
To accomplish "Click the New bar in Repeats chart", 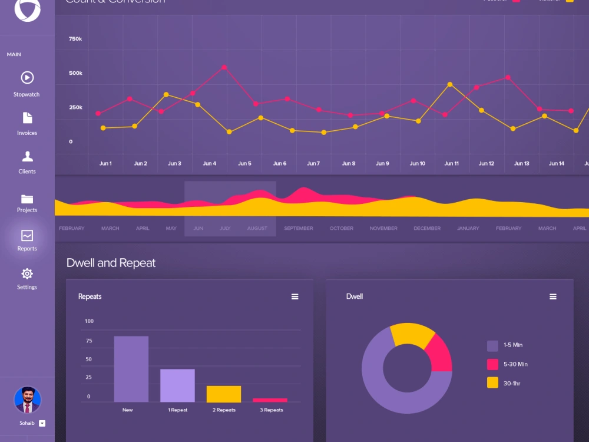I will point(131,369).
